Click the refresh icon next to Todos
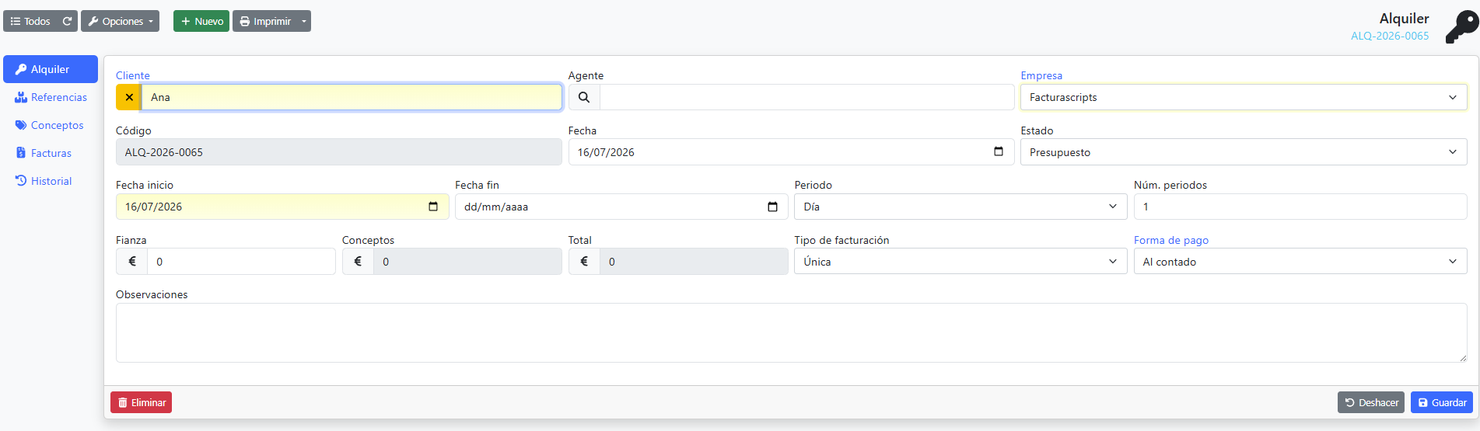The width and height of the screenshot is (1480, 431). point(67,21)
